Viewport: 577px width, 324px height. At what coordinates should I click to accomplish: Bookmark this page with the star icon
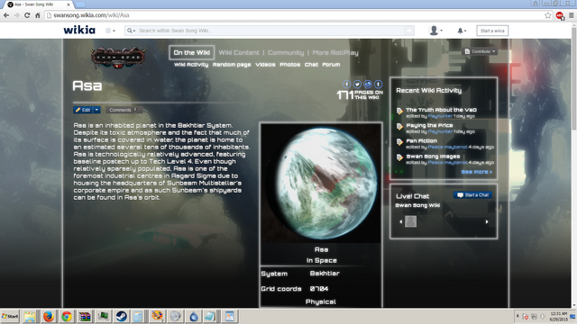pos(548,15)
